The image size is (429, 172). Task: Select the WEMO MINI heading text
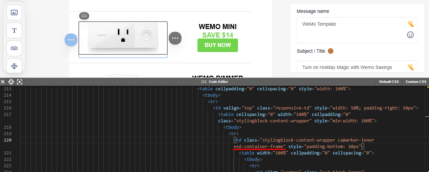tap(218, 27)
